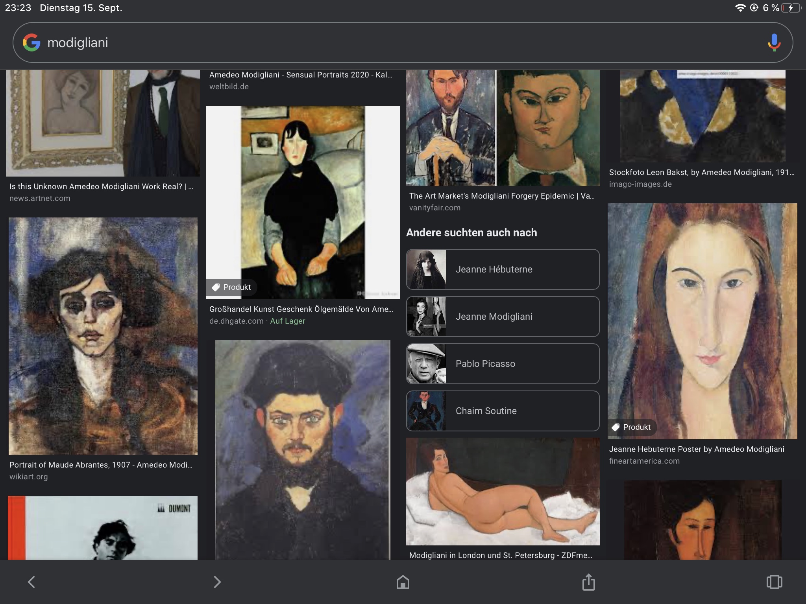Open the reclining nude painting image
This screenshot has width=806, height=604.
pyautogui.click(x=503, y=492)
